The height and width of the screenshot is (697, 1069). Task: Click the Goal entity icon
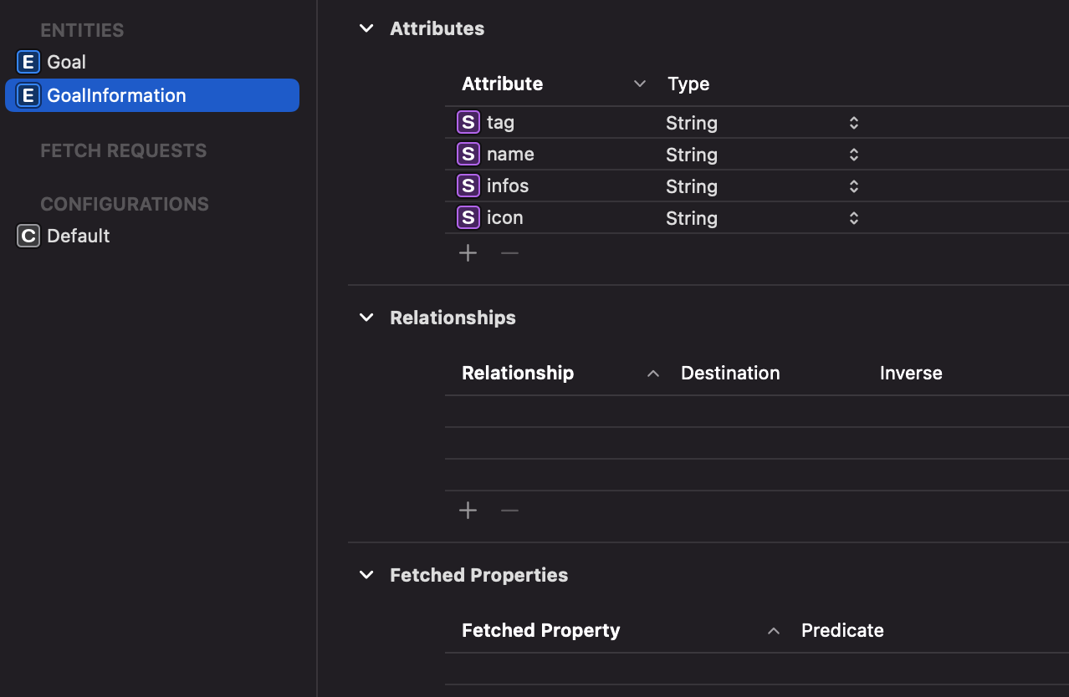pyautogui.click(x=28, y=62)
